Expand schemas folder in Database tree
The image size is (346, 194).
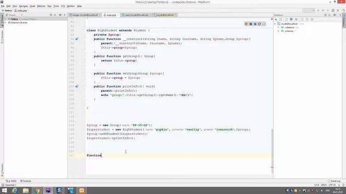[278, 31]
